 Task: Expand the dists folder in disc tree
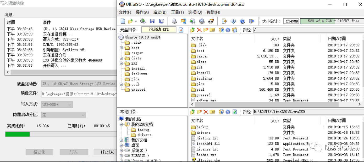pyautogui.click(x=121, y=58)
